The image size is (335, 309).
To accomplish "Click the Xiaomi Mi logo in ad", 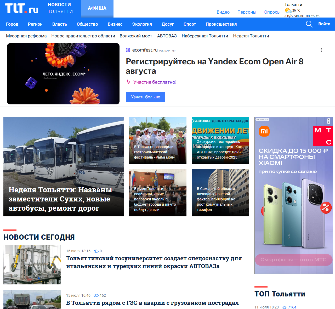I will [264, 131].
